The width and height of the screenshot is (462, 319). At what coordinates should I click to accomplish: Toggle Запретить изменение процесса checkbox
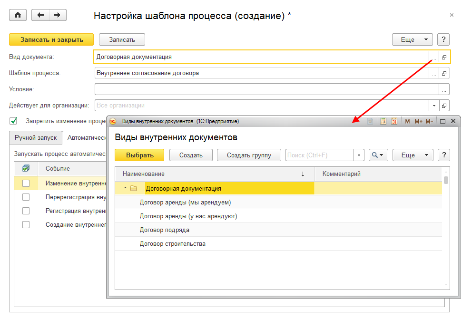[13, 121]
